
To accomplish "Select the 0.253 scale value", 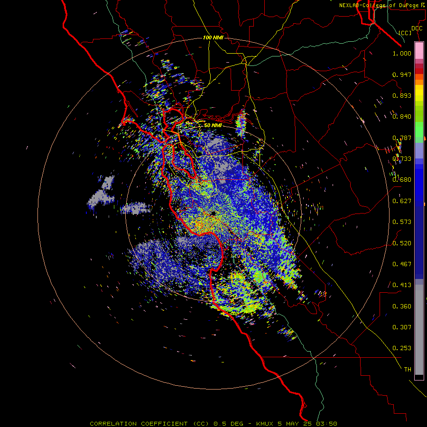I will pos(402,348).
